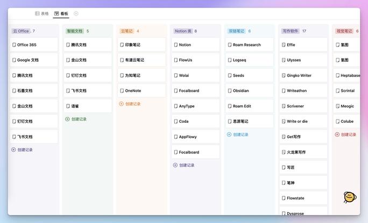Open the Roam Edit card
Screen dimensions: 368x223
250,106
